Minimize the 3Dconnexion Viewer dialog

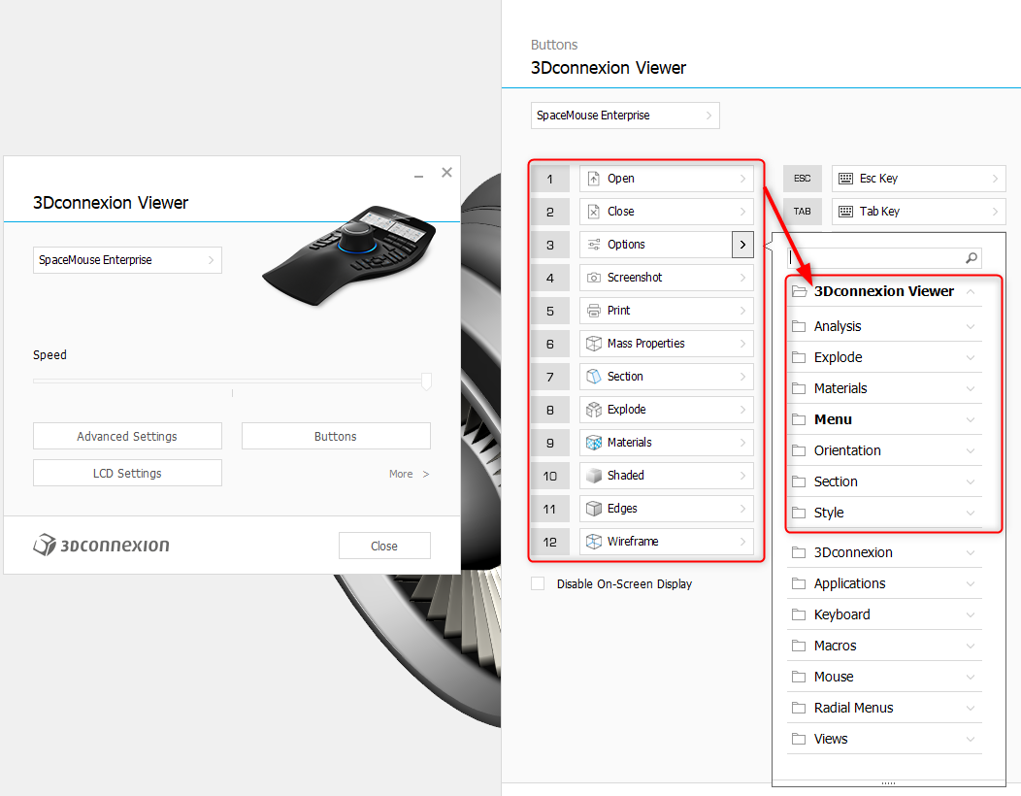tap(418, 176)
